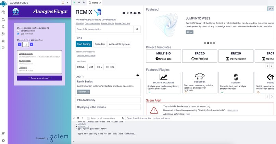This screenshot has height=144, width=276.
Task: Toggle listen on all transactions checkbox
Action: pos(88,118)
